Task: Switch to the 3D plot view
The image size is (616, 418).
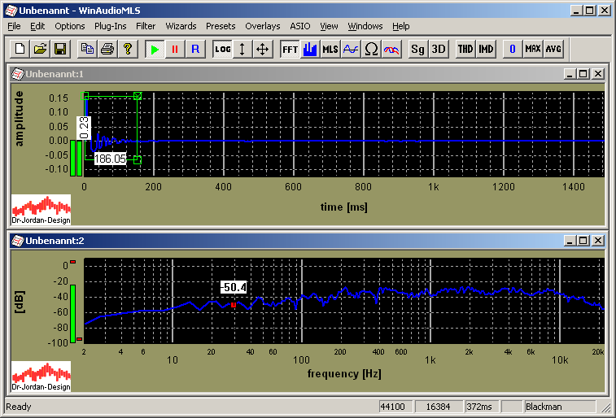Action: [x=439, y=49]
